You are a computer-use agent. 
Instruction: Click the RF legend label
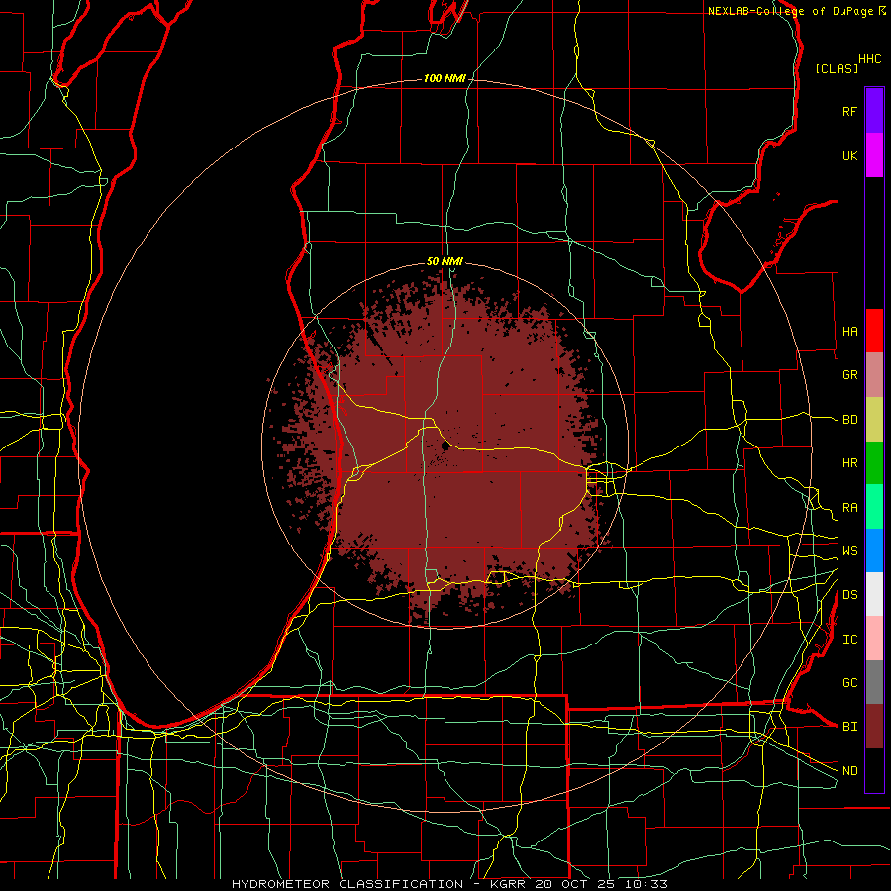850,111
